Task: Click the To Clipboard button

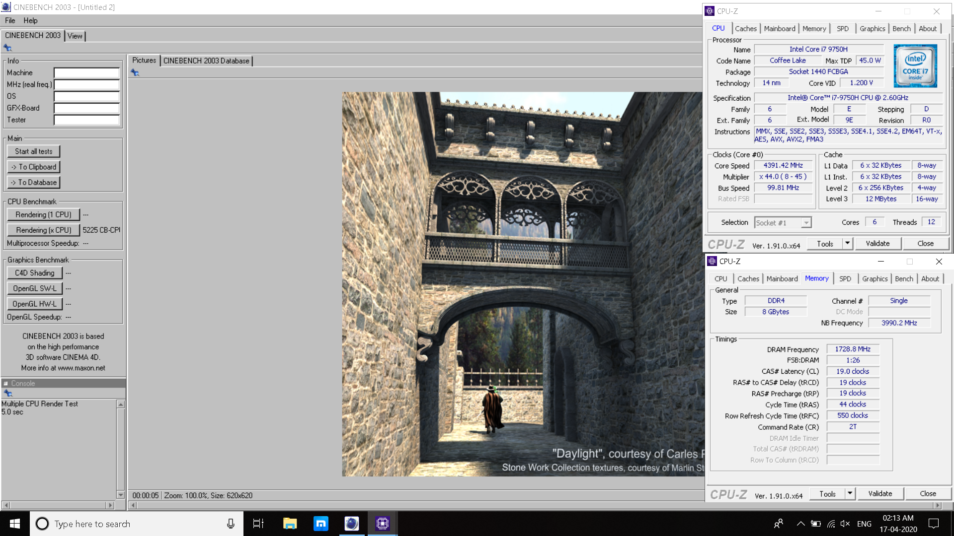Action: [x=34, y=167]
